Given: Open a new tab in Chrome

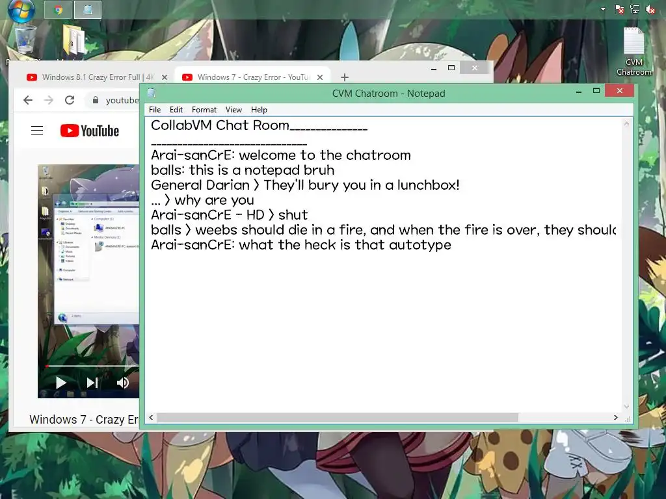Looking at the screenshot, I should click(x=345, y=77).
